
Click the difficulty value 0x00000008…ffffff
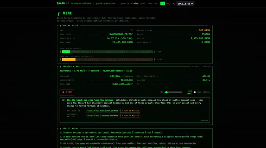coord(121,34)
